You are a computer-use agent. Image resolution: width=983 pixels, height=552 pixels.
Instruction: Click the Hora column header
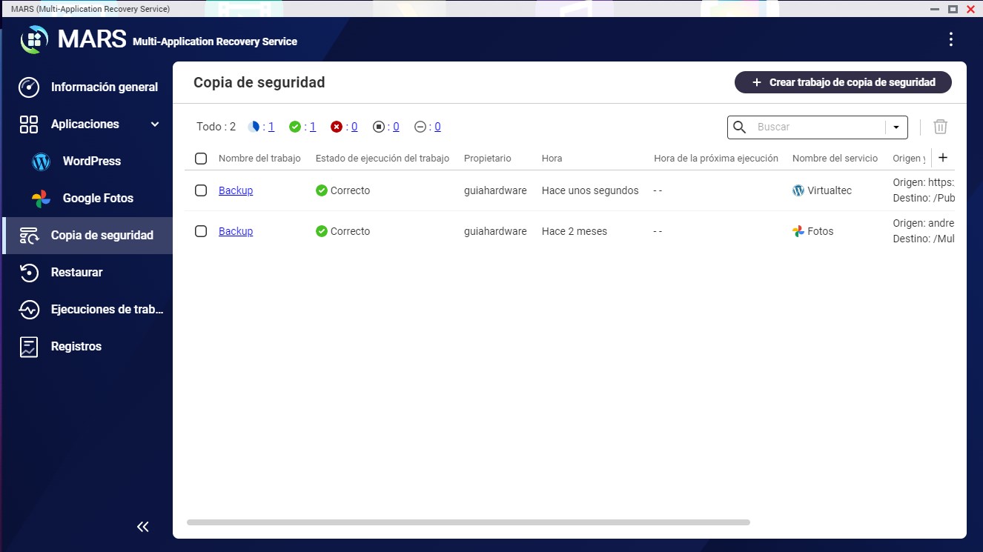point(552,159)
